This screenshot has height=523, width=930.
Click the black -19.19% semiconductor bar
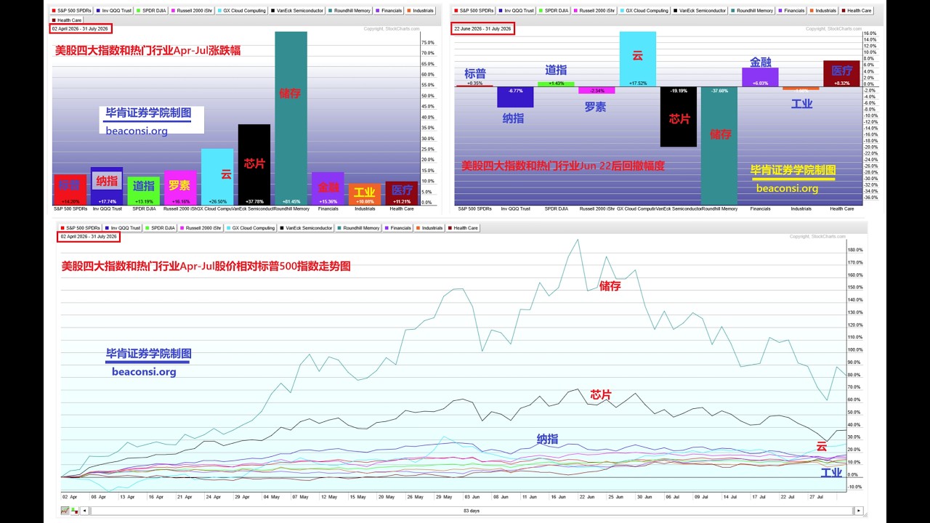click(679, 116)
